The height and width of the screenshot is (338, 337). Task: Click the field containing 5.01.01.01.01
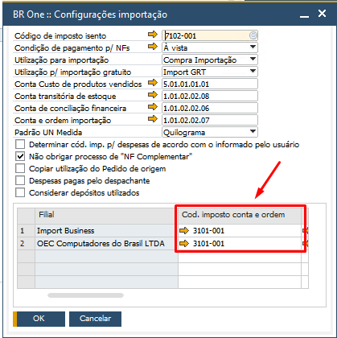click(210, 84)
